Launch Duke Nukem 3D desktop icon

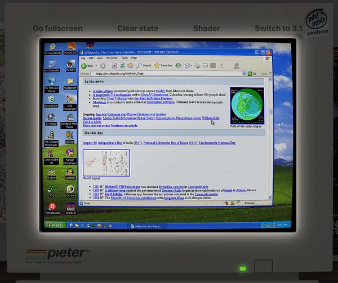[51, 157]
